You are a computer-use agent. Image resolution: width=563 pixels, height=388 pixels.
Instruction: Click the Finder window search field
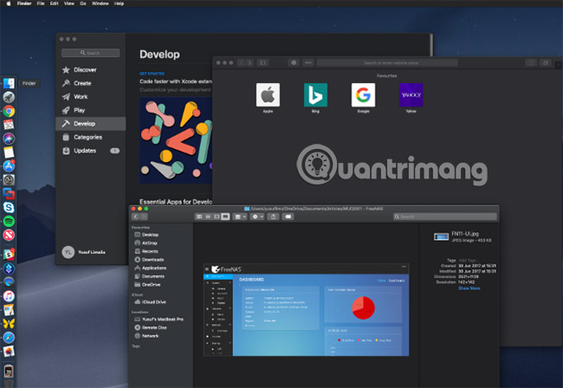(445, 217)
